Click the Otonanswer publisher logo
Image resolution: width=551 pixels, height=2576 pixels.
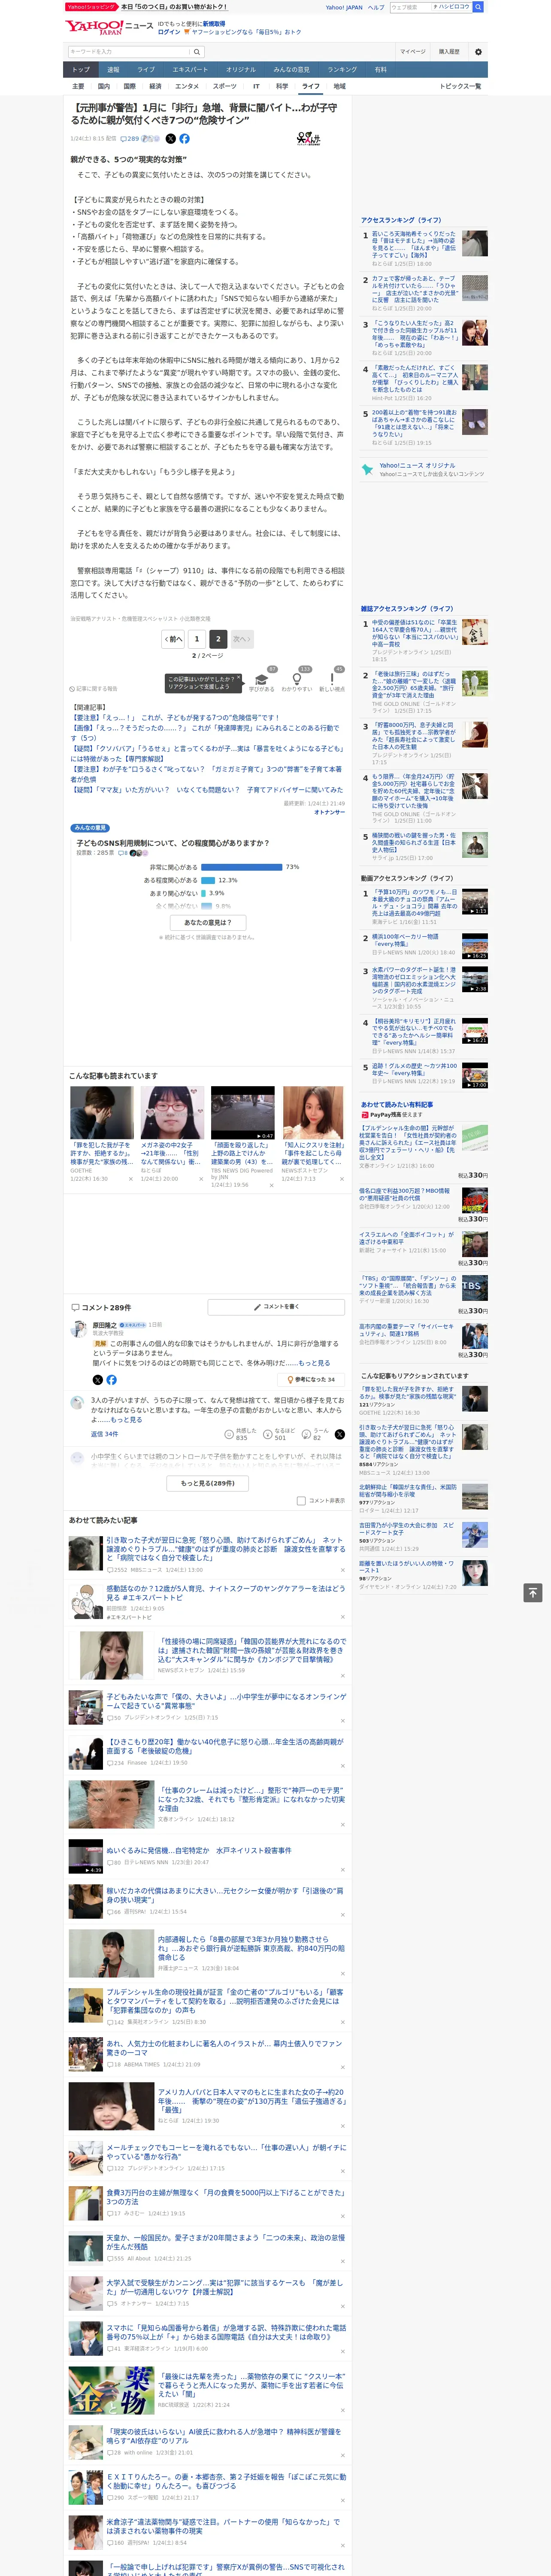coord(309,139)
